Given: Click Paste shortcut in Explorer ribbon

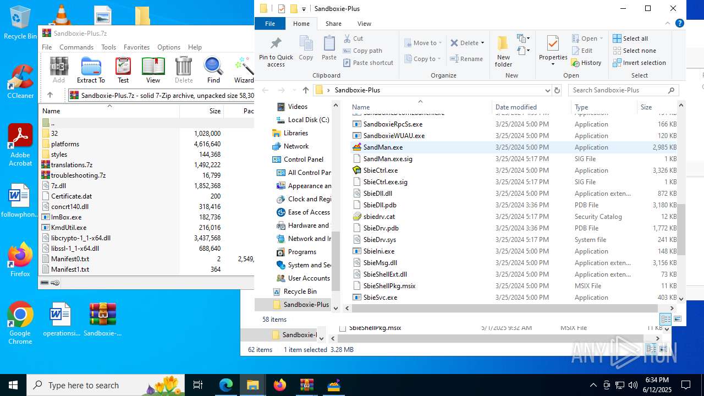Looking at the screenshot, I should point(368,63).
